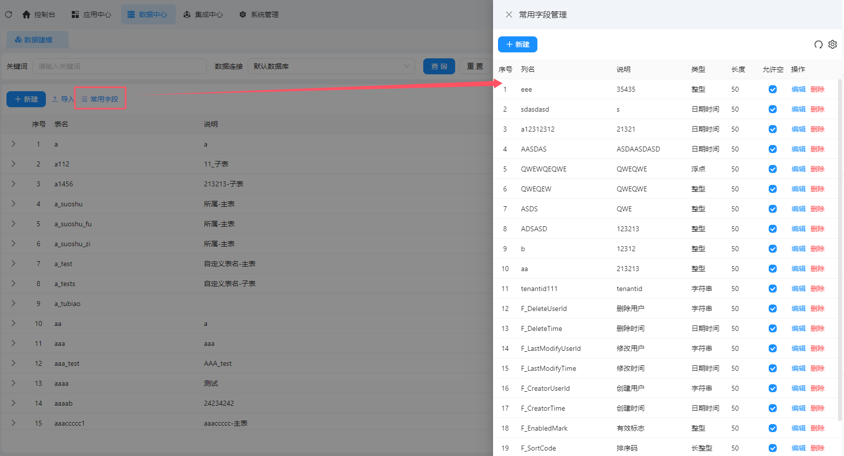Delete the ADSASD field

pos(818,229)
